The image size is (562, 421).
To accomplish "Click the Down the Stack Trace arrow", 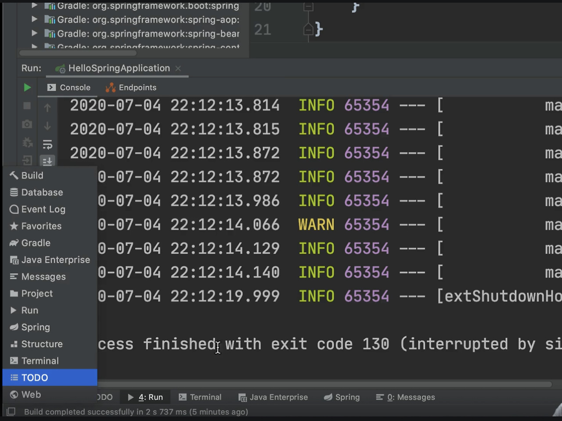I will pyautogui.click(x=47, y=126).
